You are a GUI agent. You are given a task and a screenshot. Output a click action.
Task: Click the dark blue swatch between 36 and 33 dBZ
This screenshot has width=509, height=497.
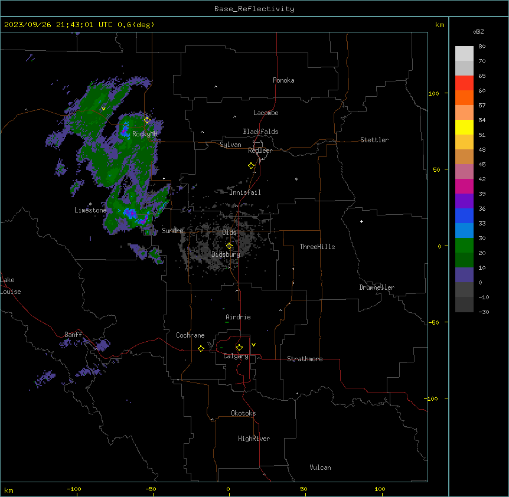(464, 215)
